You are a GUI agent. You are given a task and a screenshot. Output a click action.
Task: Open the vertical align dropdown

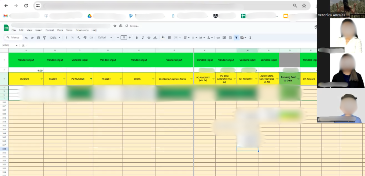(194, 38)
